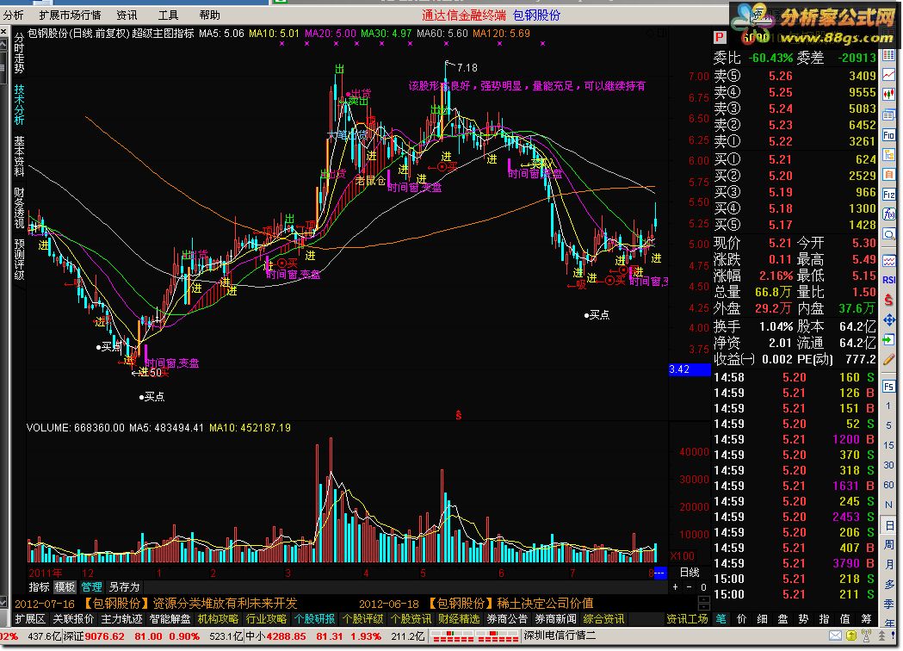Select the N custom period
The width and height of the screenshot is (903, 651).
tap(888, 505)
